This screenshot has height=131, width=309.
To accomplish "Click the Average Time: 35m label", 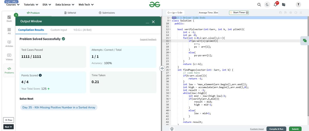I will pos(208,13).
